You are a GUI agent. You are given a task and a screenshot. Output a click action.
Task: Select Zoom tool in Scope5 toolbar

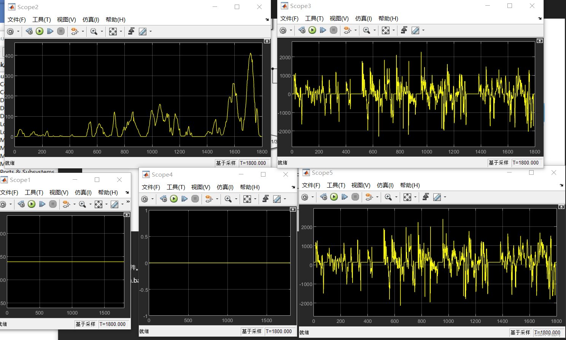pos(388,197)
